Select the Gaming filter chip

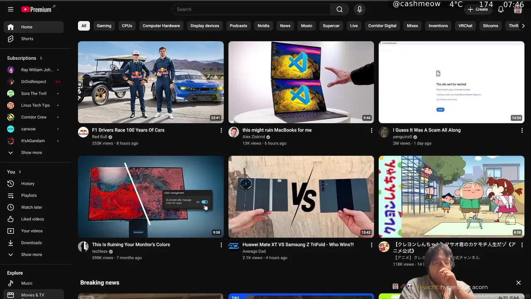click(104, 26)
